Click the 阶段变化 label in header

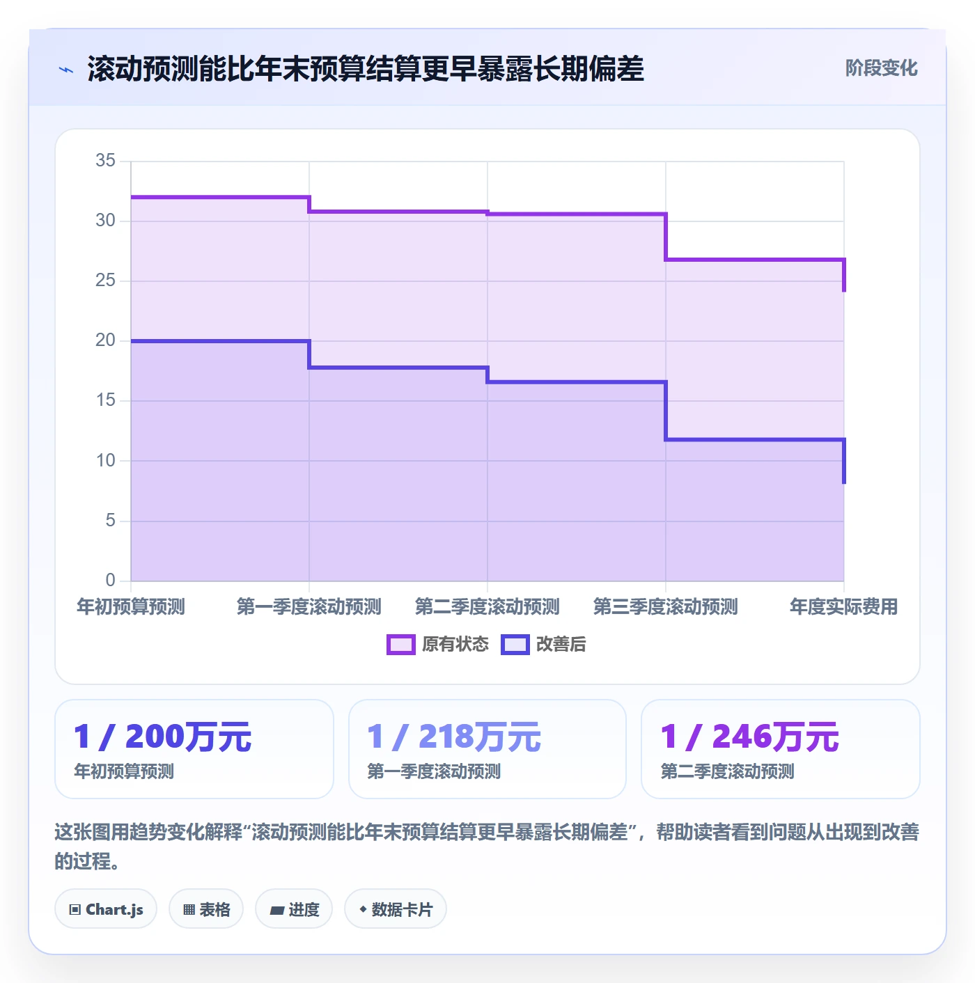click(x=881, y=68)
